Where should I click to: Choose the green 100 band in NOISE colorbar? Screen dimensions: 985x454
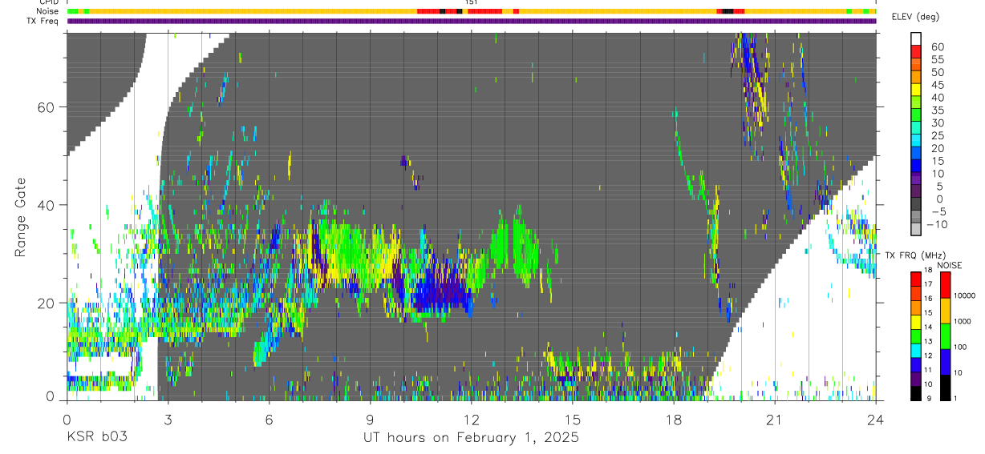(x=945, y=336)
